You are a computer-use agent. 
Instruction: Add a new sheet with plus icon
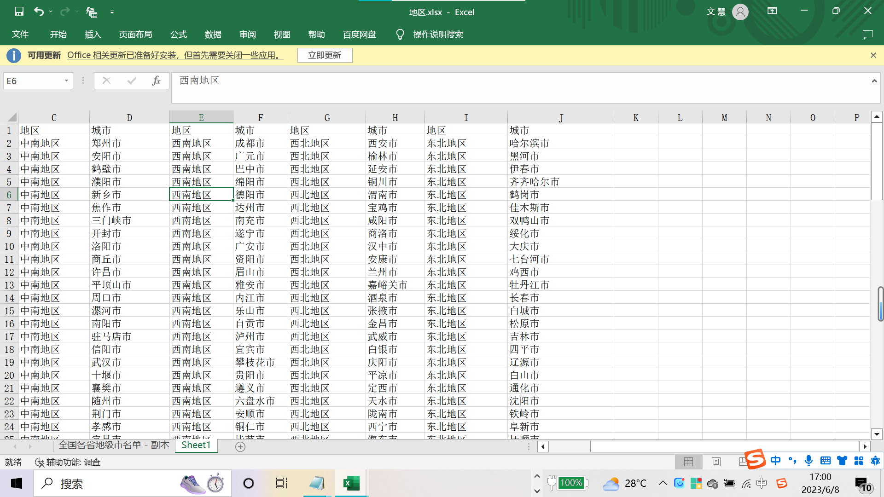240,446
